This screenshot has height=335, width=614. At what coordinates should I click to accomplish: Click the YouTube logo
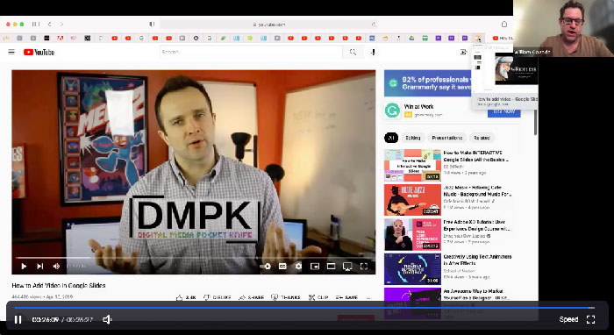[x=39, y=52]
